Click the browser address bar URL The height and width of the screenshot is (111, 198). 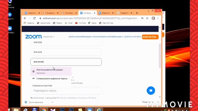click(90, 18)
